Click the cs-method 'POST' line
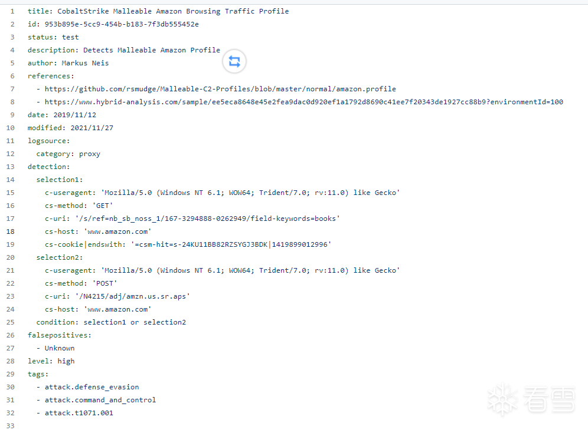The height and width of the screenshot is (430, 588). click(81, 283)
